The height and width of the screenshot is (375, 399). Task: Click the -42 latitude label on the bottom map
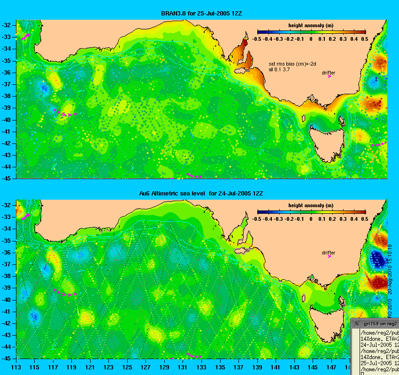coord(6,323)
